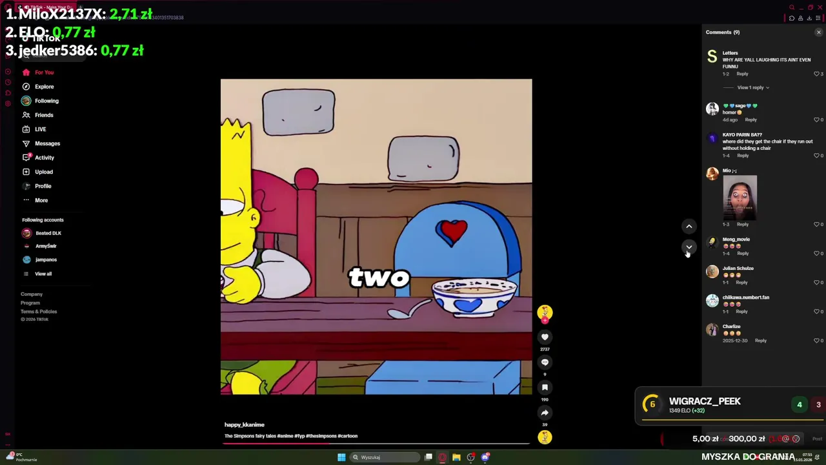Screen dimensions: 826x465
Task: Like the sage 'homer' comment
Action: point(817,120)
